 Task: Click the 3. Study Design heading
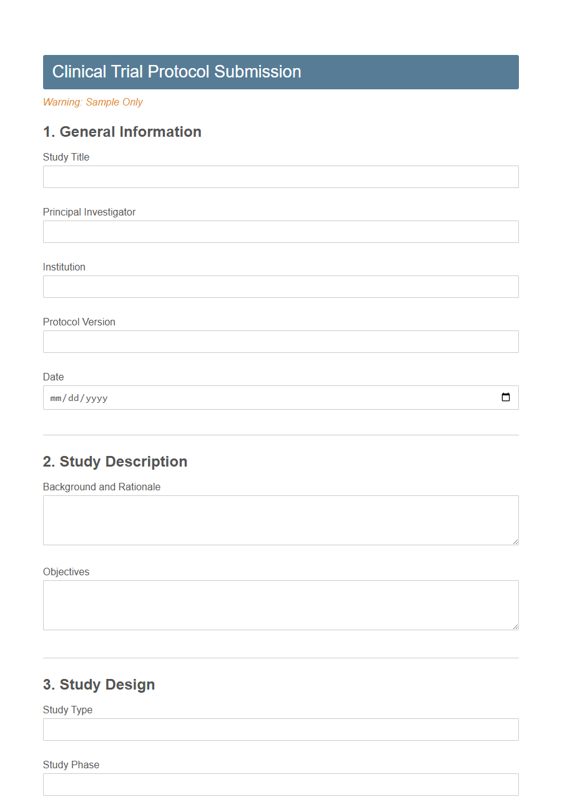99,685
